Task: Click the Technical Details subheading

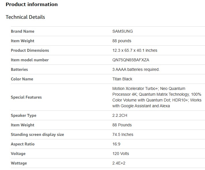Action: 25,17
